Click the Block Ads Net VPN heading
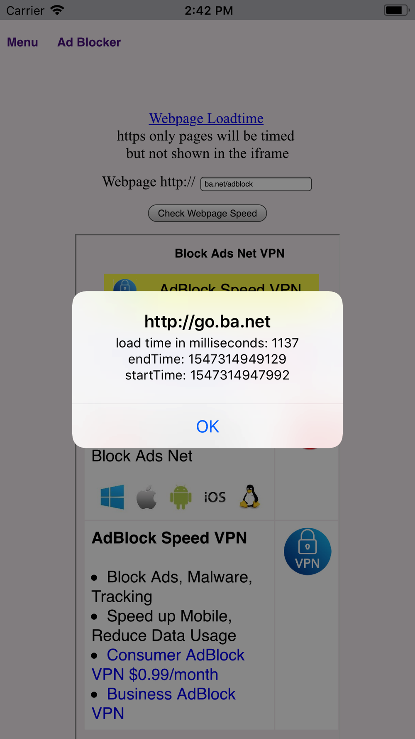This screenshot has height=739, width=415. click(x=229, y=254)
